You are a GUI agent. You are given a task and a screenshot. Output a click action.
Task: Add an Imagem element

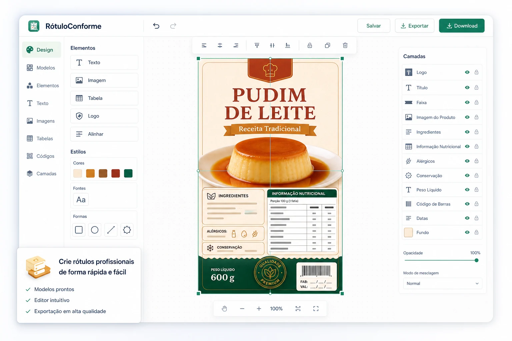point(104,80)
